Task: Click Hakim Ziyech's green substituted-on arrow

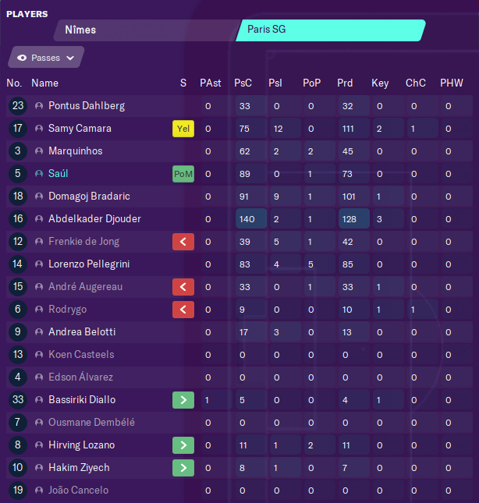Action: (x=183, y=468)
